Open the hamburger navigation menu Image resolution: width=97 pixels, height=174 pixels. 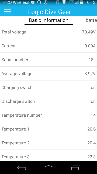7,11
